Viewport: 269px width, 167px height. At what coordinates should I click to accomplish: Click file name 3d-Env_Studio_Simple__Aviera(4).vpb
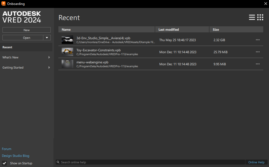[x=103, y=38]
